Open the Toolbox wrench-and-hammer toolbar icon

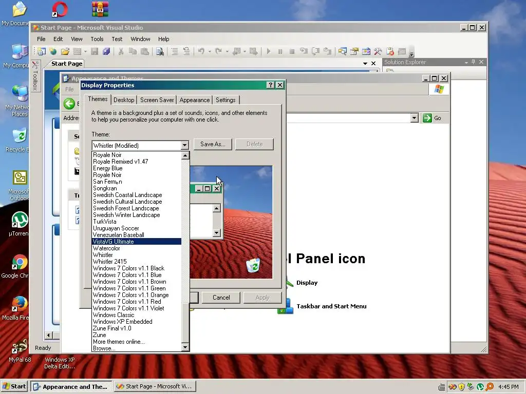378,51
